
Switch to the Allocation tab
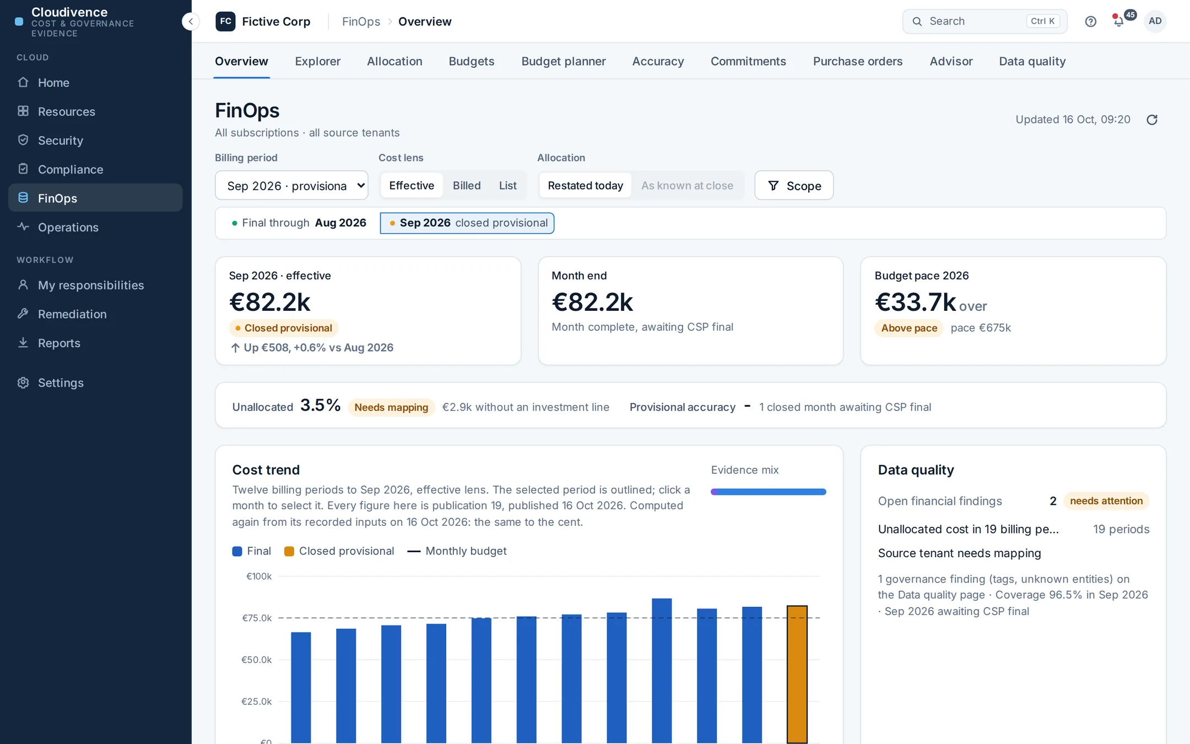tap(394, 61)
